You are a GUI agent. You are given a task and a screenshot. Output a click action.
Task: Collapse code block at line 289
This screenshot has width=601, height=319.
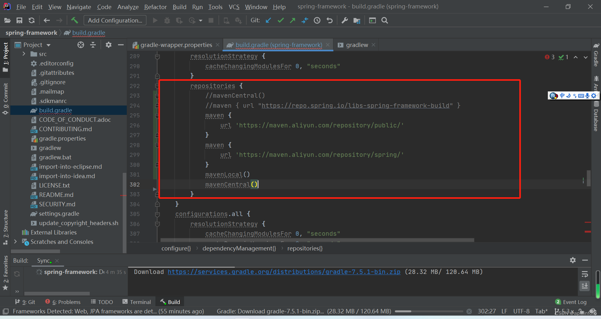[157, 56]
